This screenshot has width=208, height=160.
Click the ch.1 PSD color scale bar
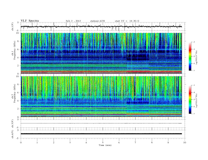(190, 56)
